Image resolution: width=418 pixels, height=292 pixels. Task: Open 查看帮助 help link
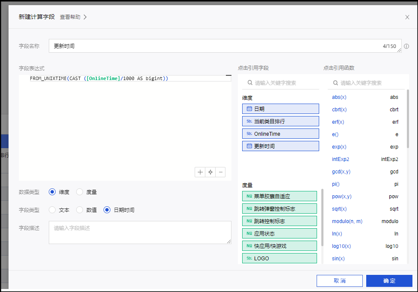73,17
